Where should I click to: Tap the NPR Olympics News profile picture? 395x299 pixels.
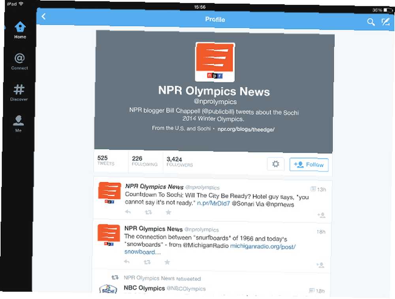coord(215,62)
